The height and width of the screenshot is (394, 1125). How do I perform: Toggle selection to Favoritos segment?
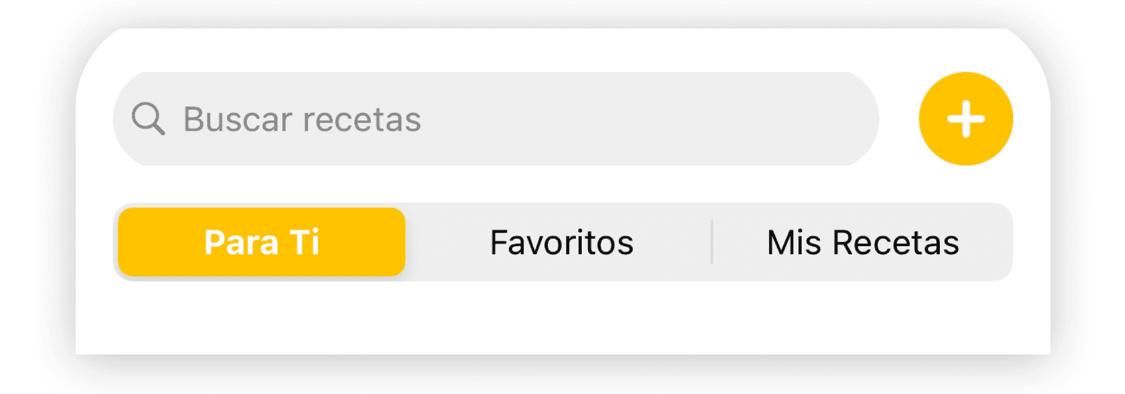click(x=561, y=242)
